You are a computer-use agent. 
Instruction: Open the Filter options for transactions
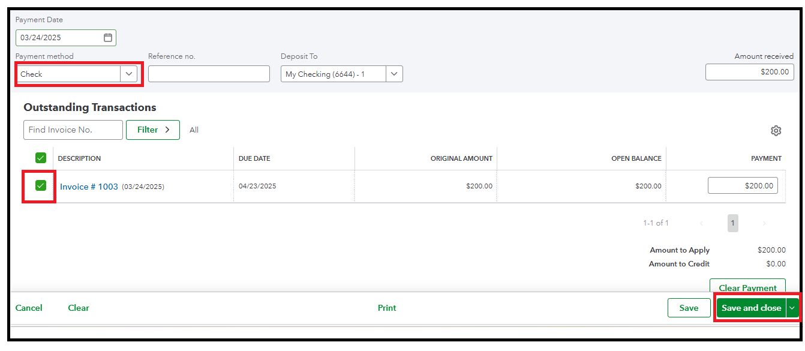click(x=153, y=130)
